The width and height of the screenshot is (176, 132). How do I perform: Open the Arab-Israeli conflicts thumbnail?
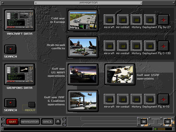pyautogui.click(x=83, y=47)
